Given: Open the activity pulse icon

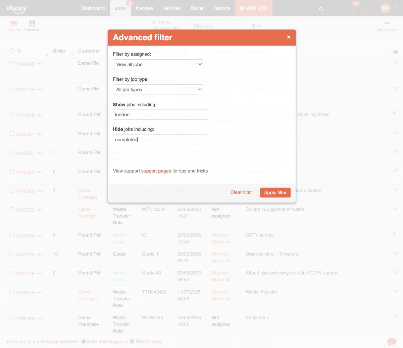Looking at the screenshot, I should (x=335, y=8).
